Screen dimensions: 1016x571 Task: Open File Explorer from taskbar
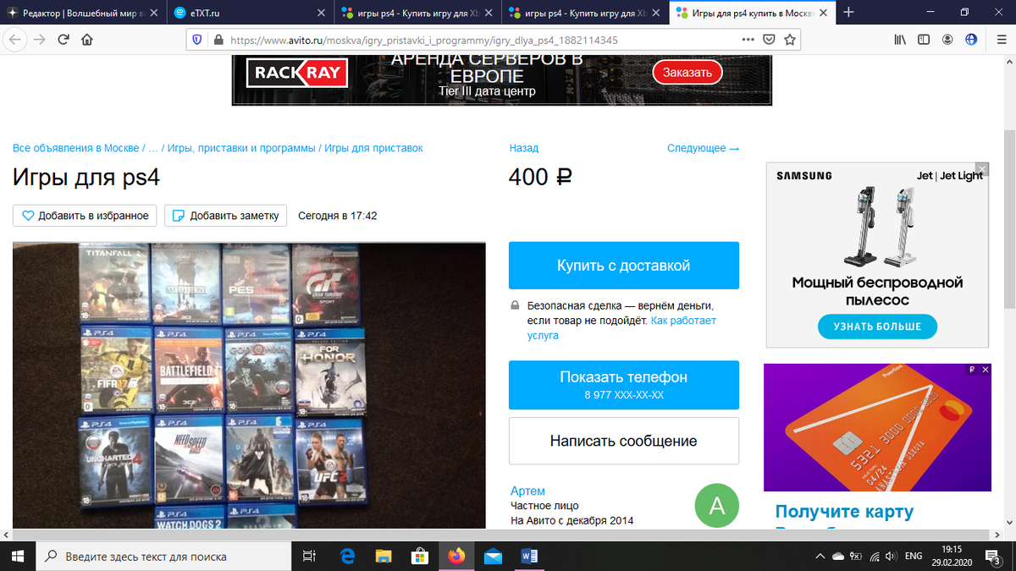pyautogui.click(x=384, y=557)
